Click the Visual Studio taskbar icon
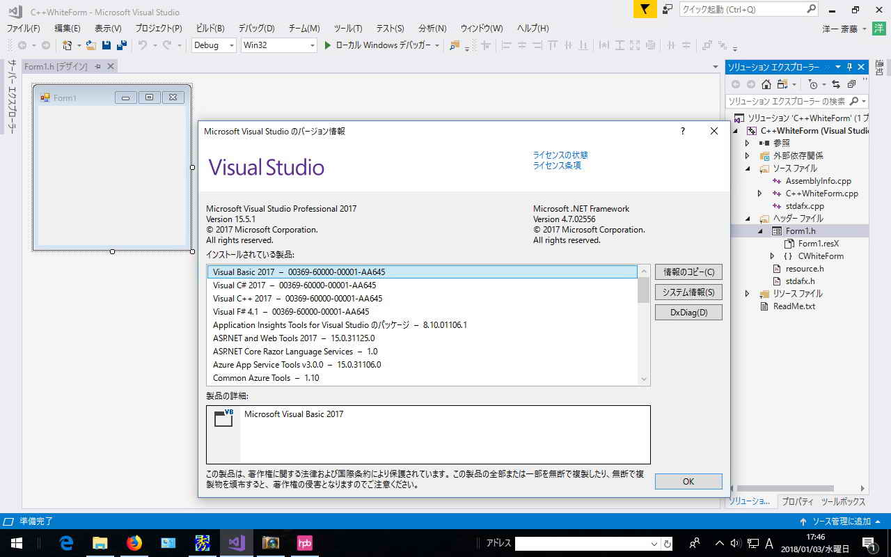The image size is (891, 557). (237, 543)
